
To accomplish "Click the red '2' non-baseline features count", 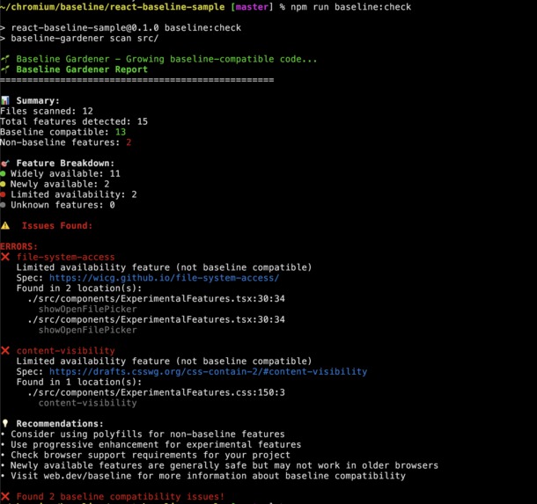I will pyautogui.click(x=129, y=142).
